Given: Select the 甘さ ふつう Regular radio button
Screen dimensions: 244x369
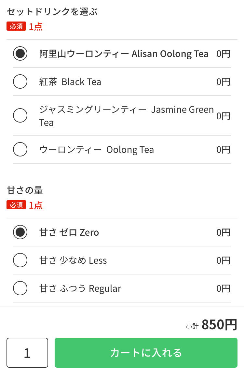Looking at the screenshot, I should point(20,288).
